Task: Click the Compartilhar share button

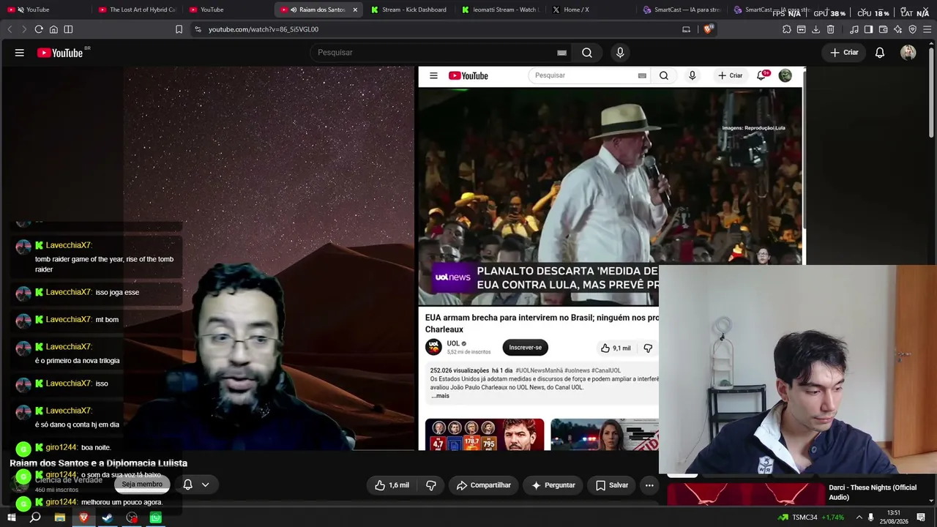Action: tap(483, 485)
